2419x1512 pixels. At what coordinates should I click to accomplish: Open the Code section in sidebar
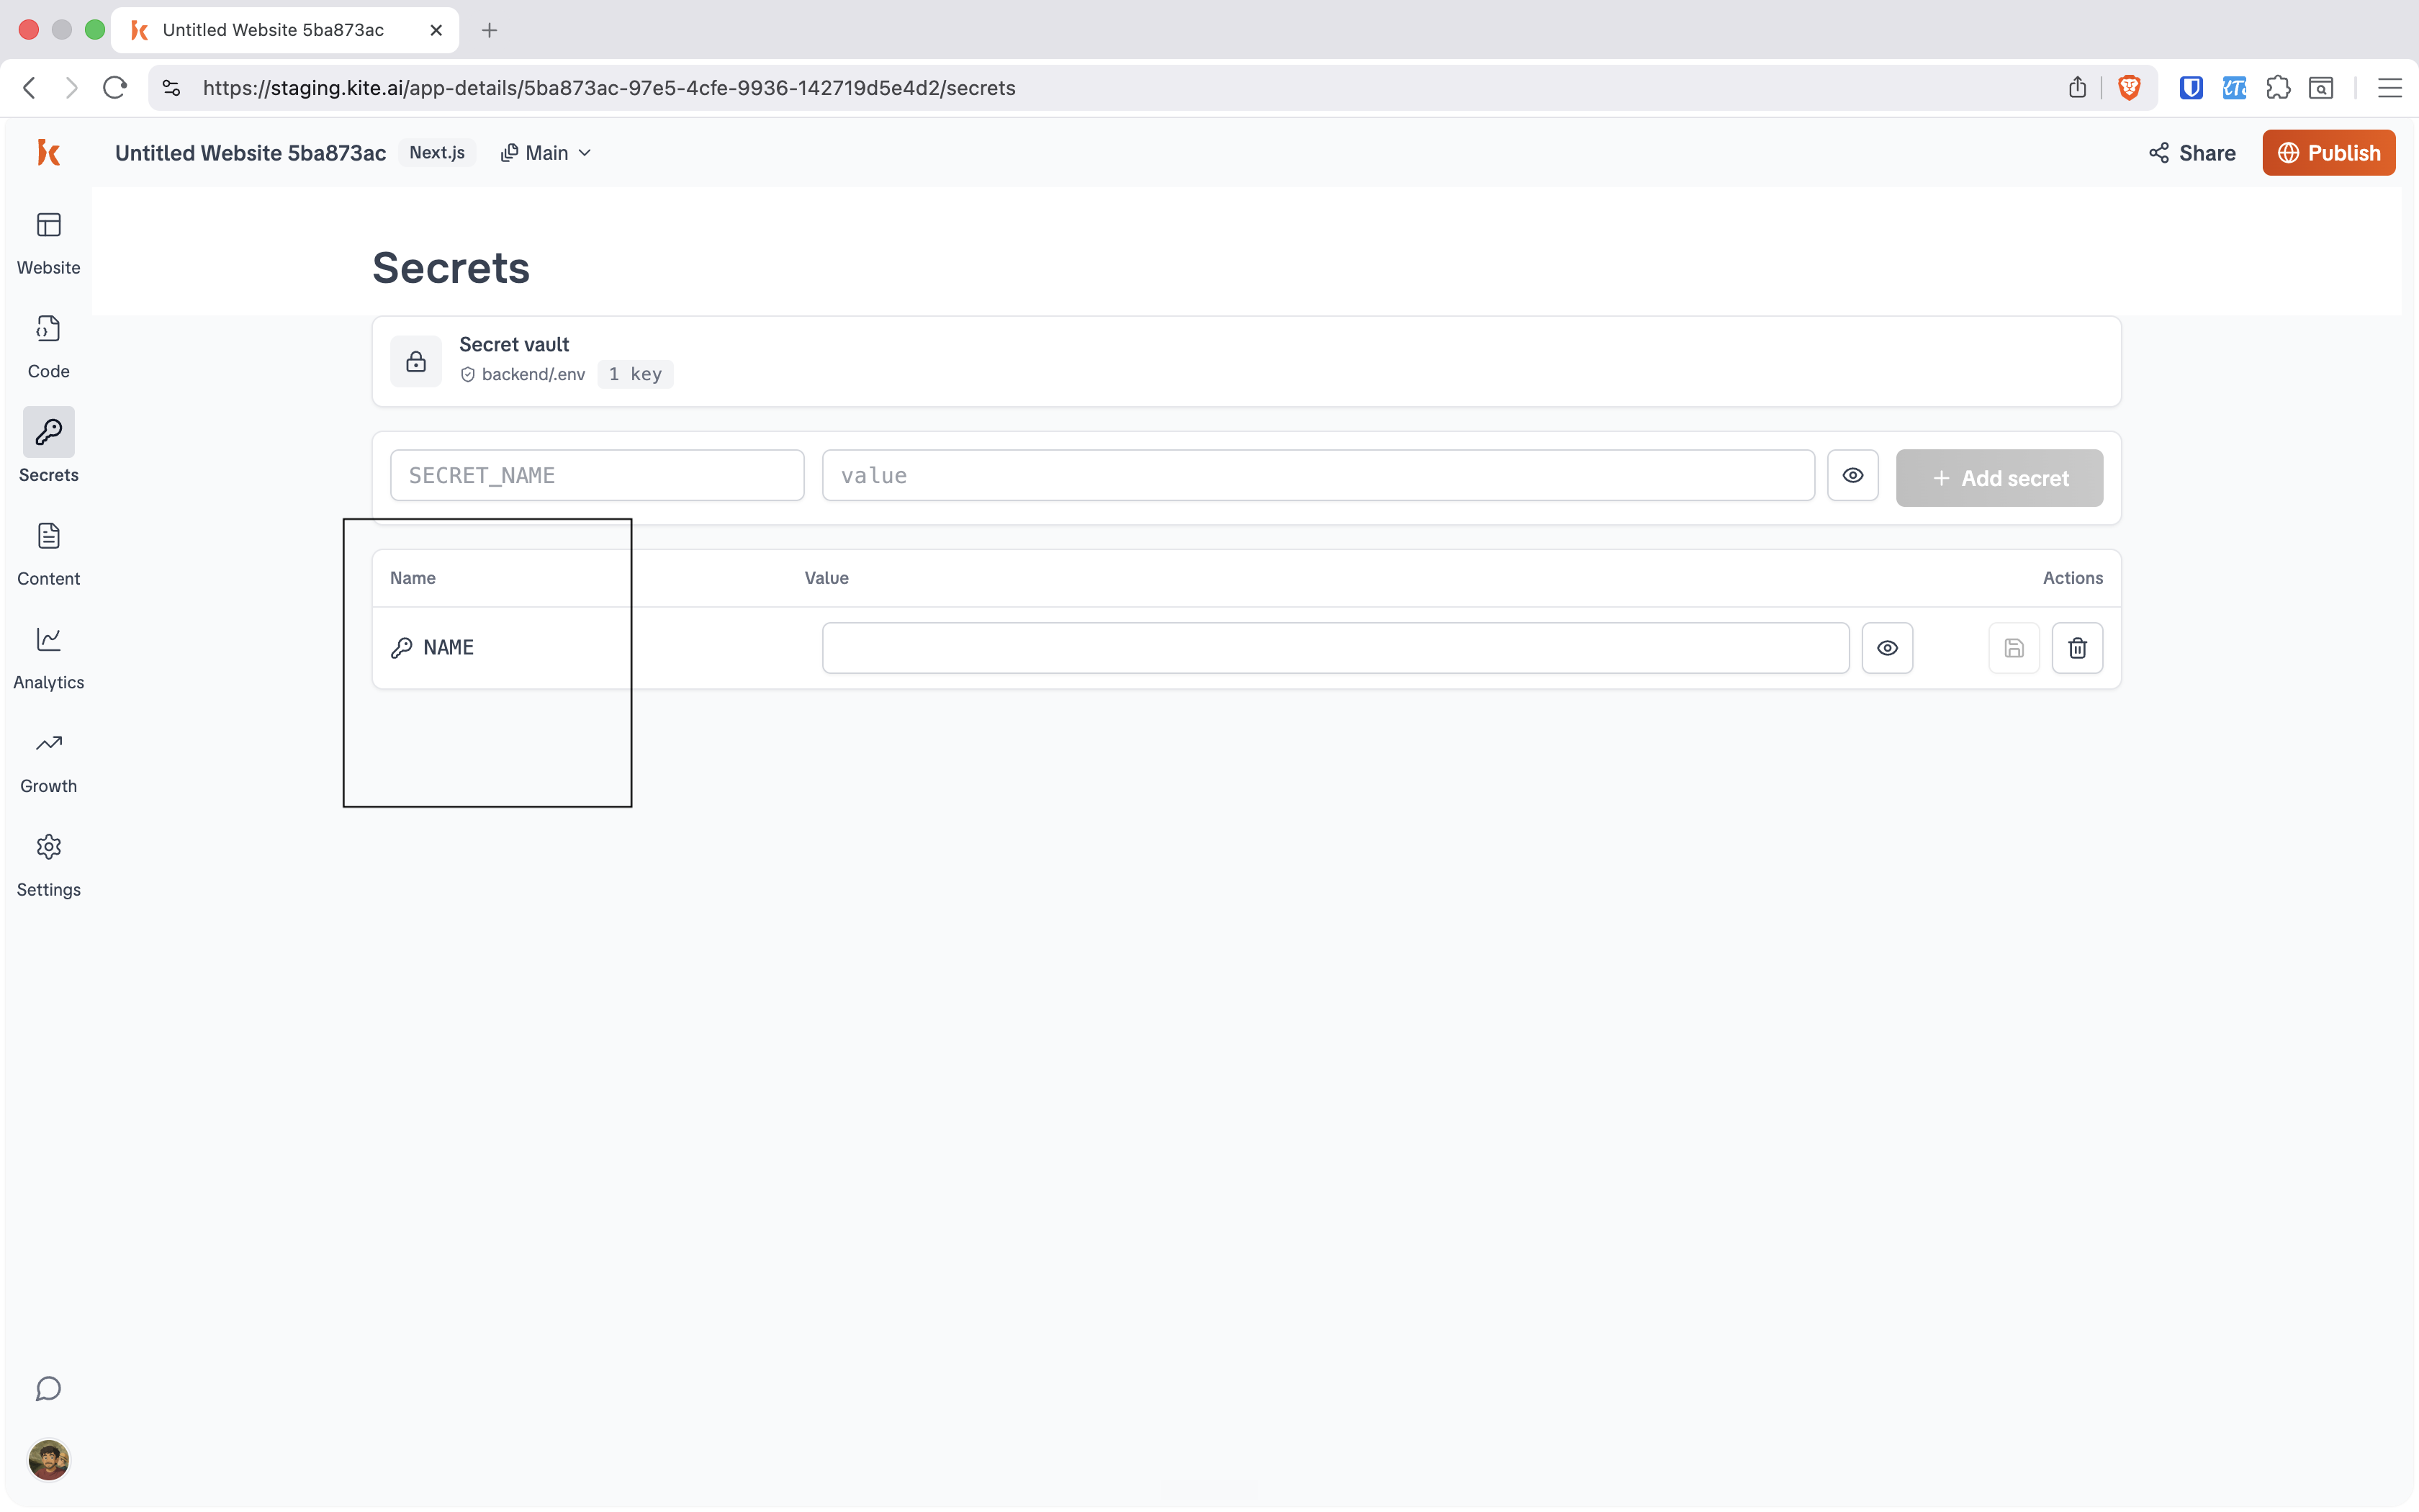(48, 347)
